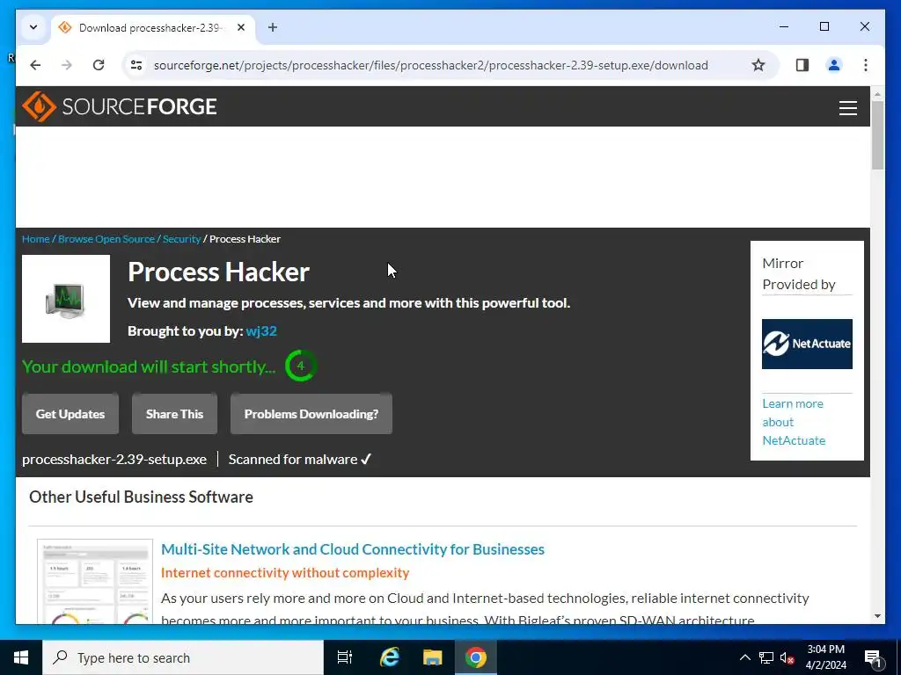Click the Get Updates button
901x675 pixels.
tap(70, 414)
